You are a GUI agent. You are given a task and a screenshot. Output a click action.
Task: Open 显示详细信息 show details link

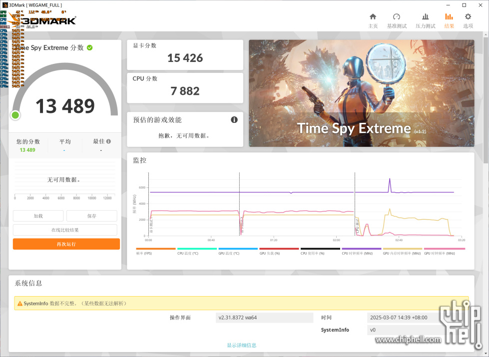point(241,345)
